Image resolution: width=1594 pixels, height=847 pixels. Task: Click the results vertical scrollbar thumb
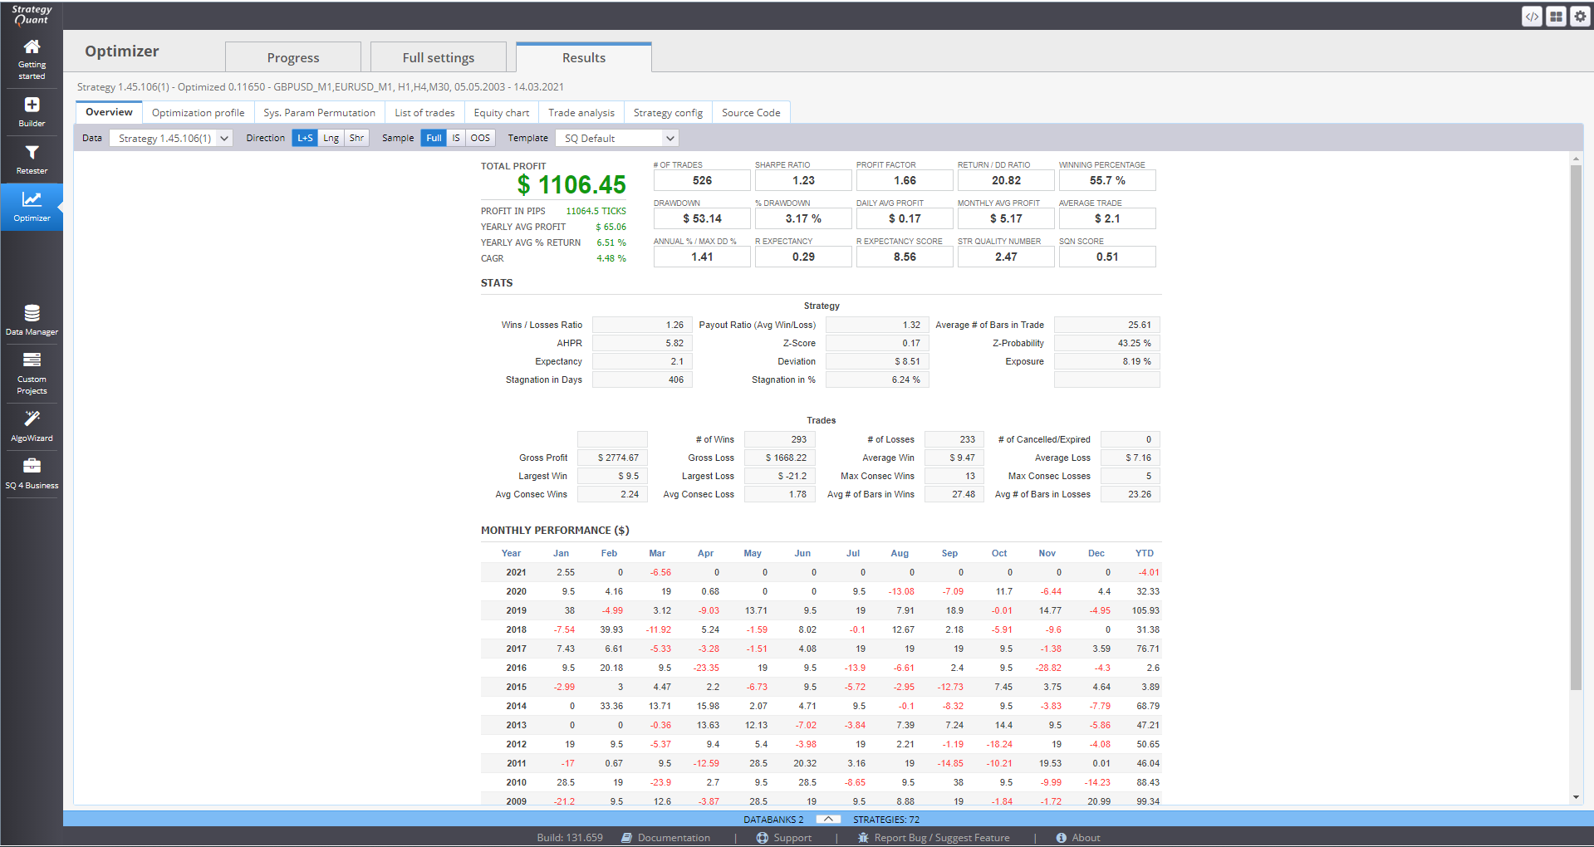1576,428
